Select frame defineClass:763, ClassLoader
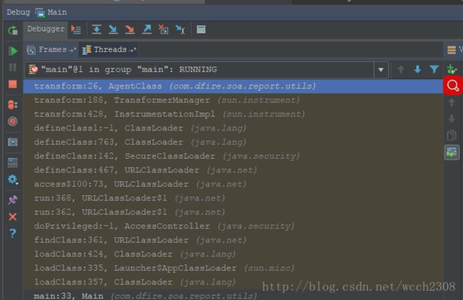Image resolution: width=463 pixels, height=300 pixels. [233, 143]
